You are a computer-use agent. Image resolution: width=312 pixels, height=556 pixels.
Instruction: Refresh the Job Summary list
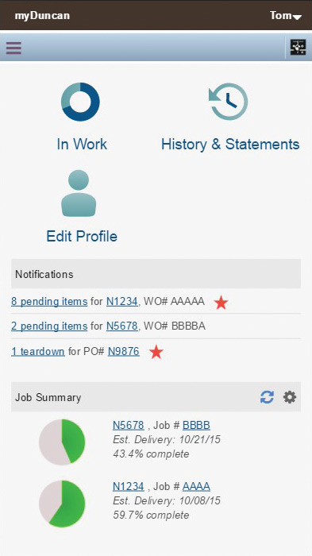pos(267,397)
